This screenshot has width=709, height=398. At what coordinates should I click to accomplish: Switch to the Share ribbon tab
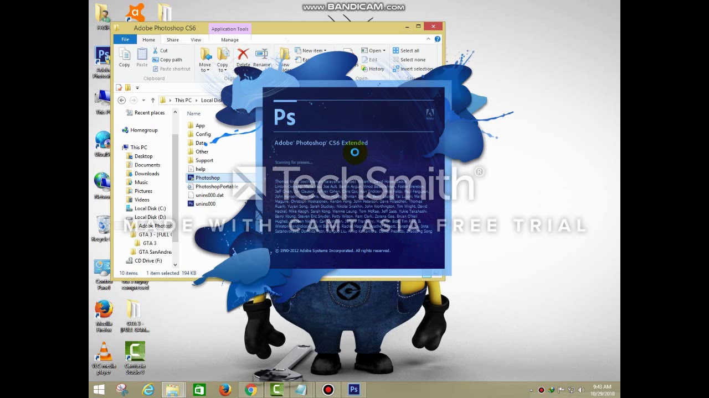[x=173, y=40]
